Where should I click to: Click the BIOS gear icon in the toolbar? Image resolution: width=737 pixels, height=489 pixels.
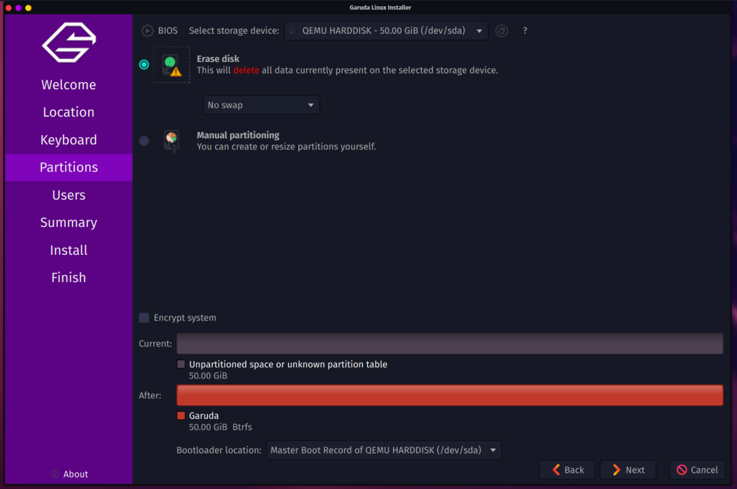(x=148, y=30)
